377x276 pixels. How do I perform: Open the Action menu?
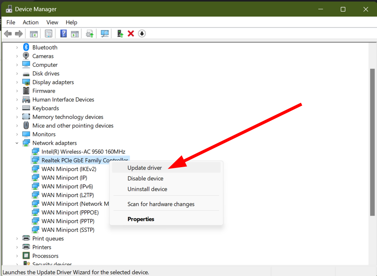point(30,22)
